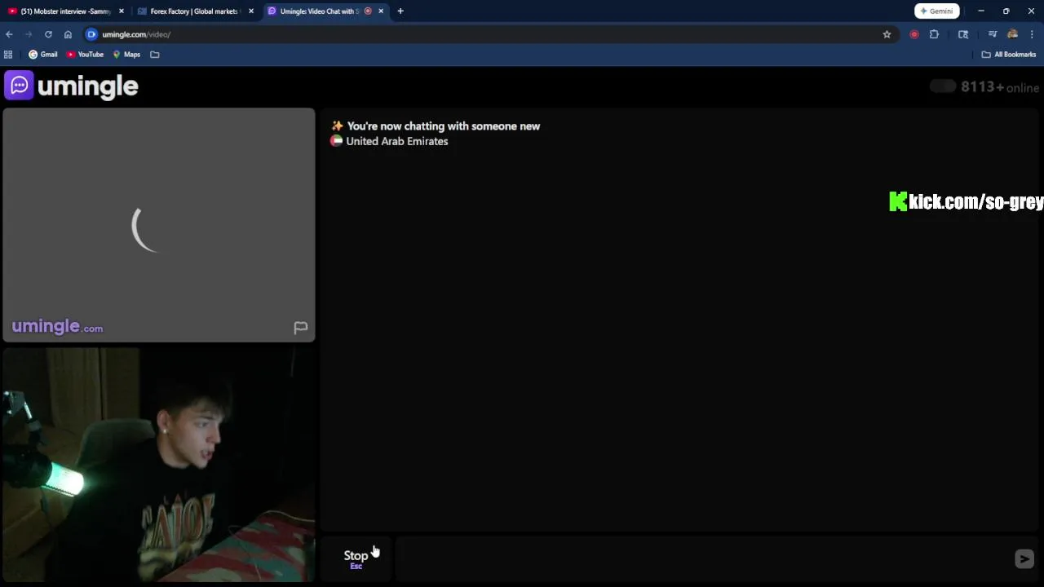
Task: Toggle the dark switch beside the online count
Action: (943, 86)
